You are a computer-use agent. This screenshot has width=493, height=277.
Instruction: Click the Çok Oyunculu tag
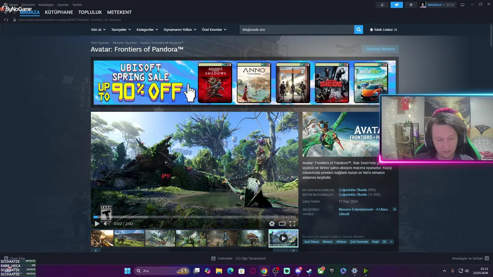359,242
